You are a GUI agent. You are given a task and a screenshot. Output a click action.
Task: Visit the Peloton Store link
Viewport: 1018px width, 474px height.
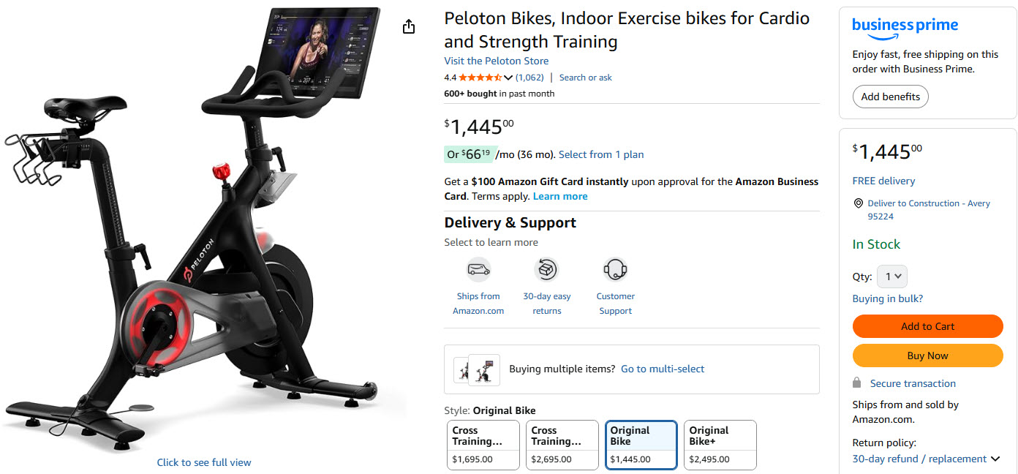coord(496,61)
